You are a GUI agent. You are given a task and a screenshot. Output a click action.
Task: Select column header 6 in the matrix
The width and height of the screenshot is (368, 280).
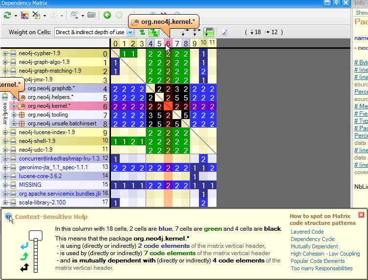click(x=168, y=43)
